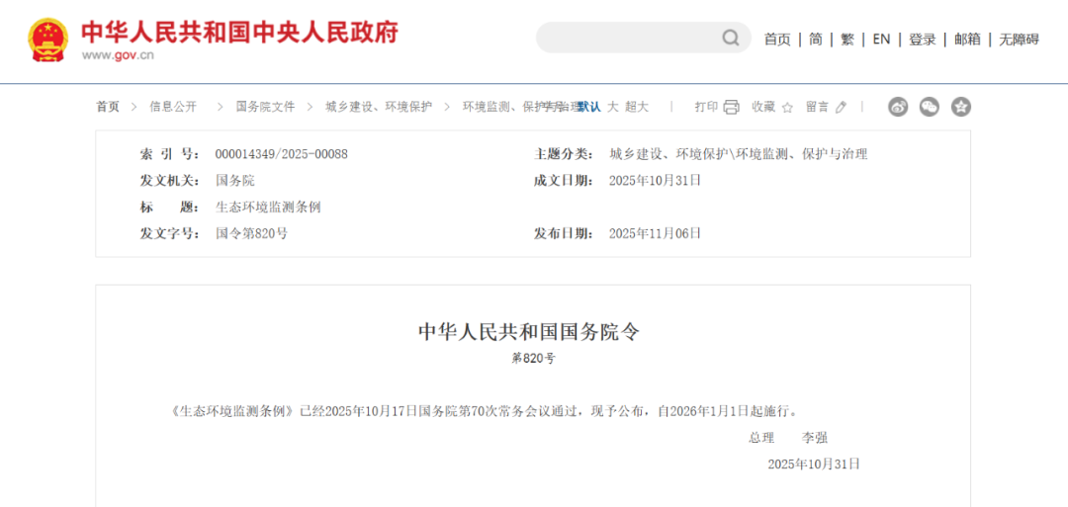Switch font size to 超大

coord(637,107)
